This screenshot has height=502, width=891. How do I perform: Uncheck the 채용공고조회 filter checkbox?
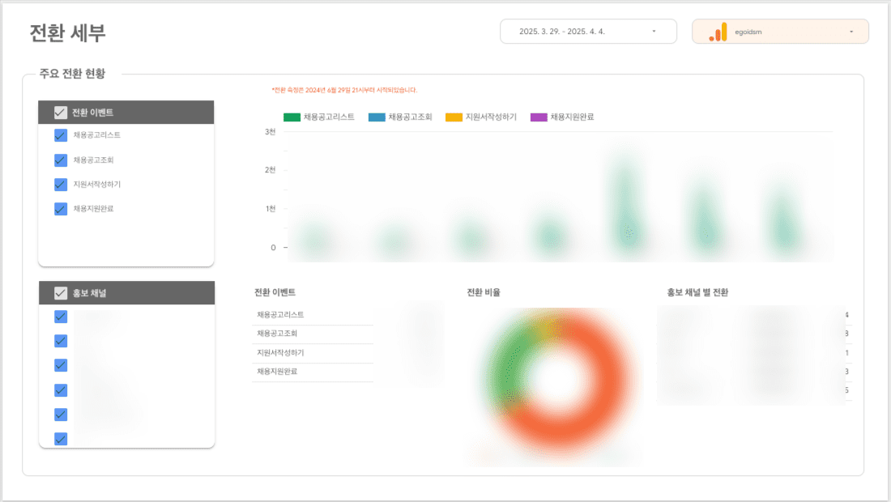[61, 160]
